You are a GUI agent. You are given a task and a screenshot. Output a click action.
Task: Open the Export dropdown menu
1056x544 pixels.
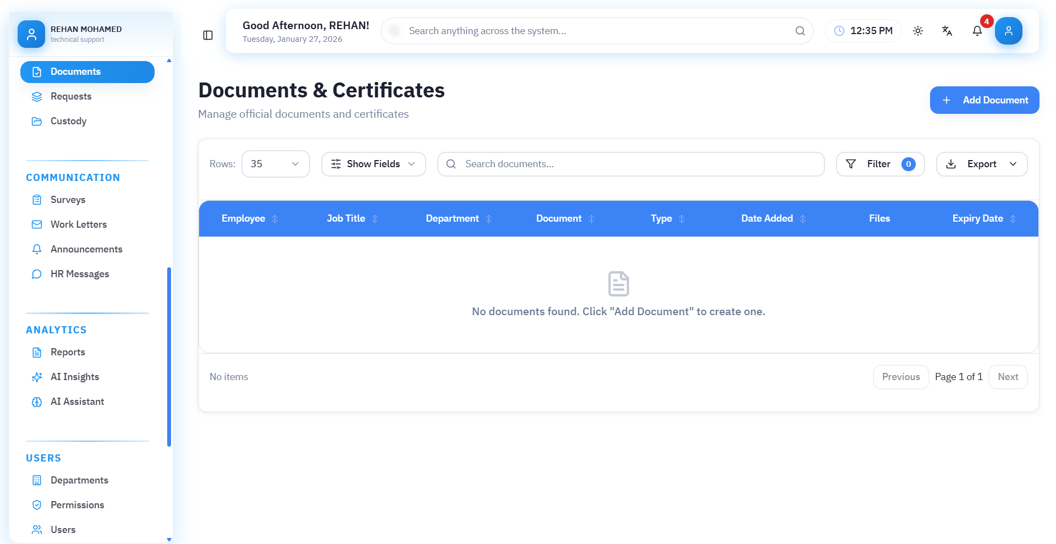pyautogui.click(x=981, y=164)
